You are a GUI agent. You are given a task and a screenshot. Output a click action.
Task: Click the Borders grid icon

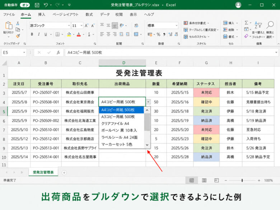(x=57, y=34)
